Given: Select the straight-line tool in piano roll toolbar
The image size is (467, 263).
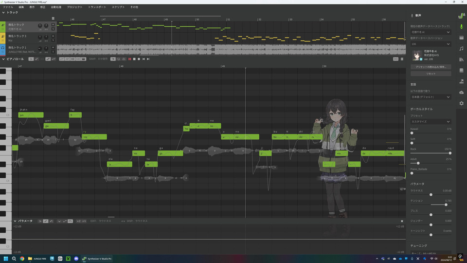Looking at the screenshot, I should pos(48,59).
